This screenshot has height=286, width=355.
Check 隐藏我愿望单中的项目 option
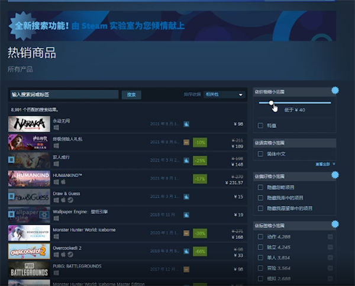coord(260,208)
